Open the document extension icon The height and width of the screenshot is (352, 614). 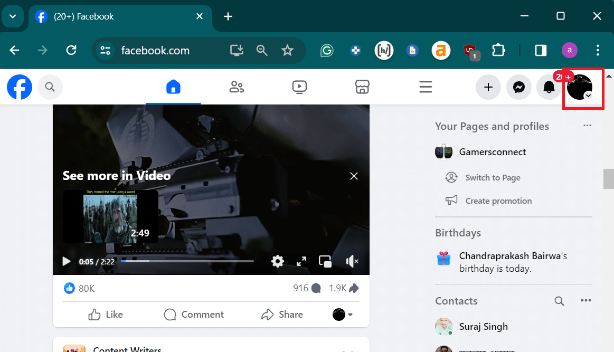coord(412,51)
